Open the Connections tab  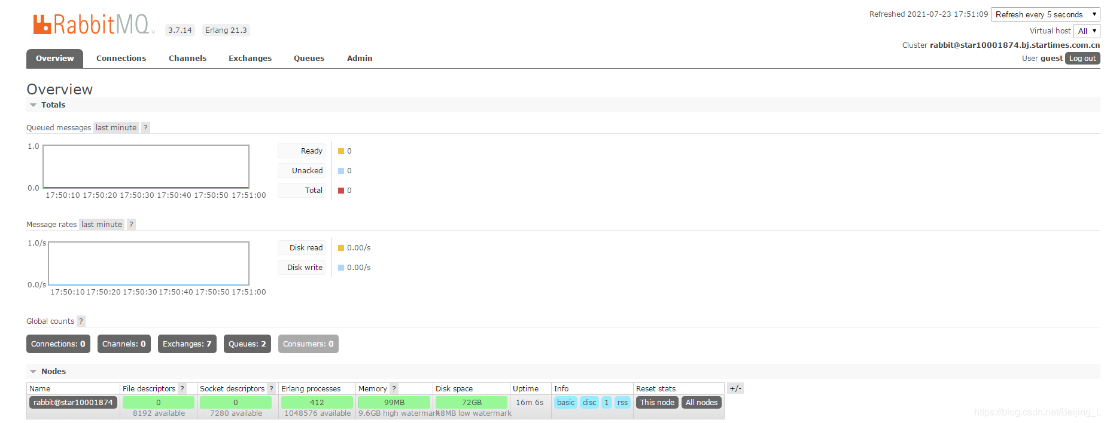point(121,58)
